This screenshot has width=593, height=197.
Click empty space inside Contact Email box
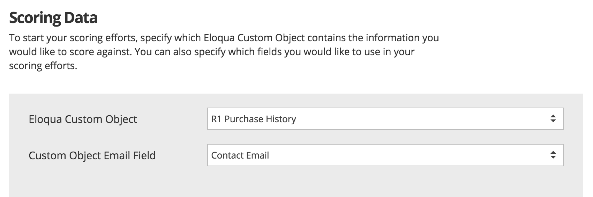pyautogui.click(x=419, y=155)
